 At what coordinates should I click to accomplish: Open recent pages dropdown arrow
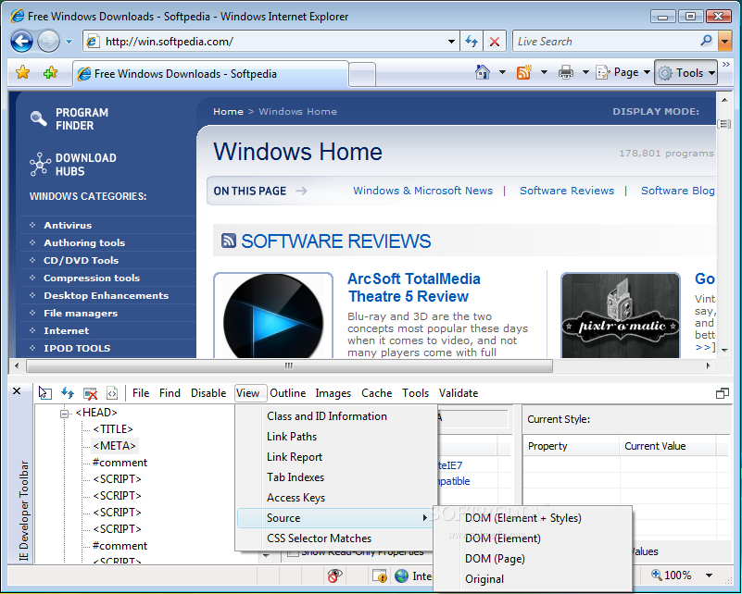tap(69, 42)
